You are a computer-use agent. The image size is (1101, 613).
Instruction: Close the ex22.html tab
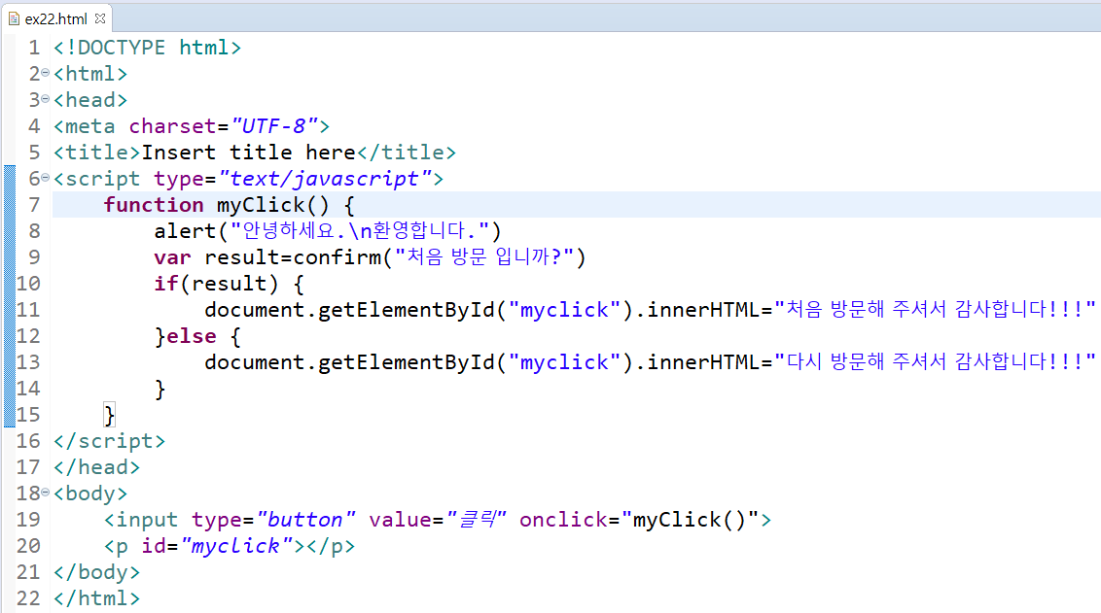coord(100,18)
